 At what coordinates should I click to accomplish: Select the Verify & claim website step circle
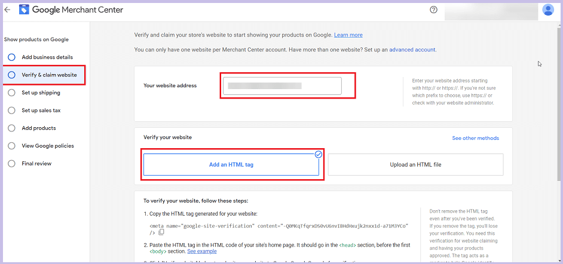(x=11, y=75)
